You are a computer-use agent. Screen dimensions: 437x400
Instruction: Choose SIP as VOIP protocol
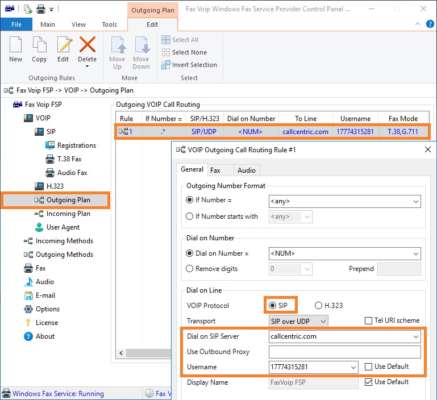point(273,306)
